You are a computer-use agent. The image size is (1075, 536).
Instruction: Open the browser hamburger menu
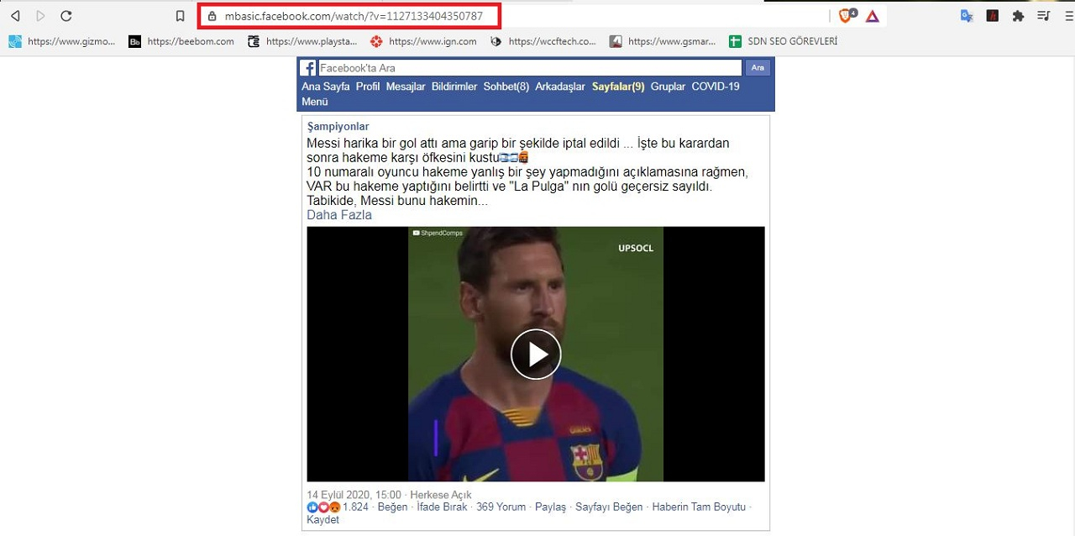pos(1068,15)
